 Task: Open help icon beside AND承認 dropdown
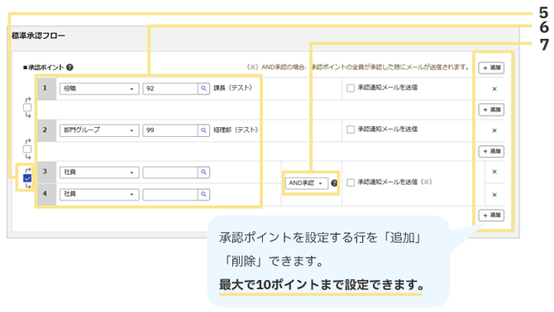coord(334,183)
